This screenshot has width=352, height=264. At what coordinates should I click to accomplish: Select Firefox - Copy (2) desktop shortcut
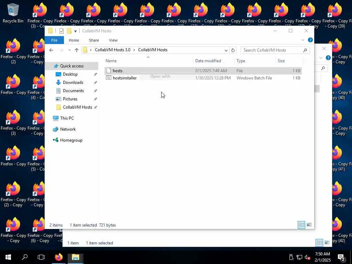pyautogui.click(x=13, y=52)
